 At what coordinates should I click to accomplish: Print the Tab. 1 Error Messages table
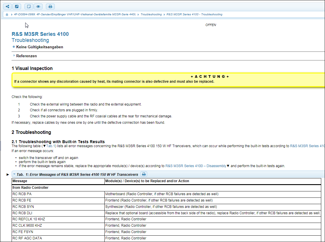[x=144, y=174]
